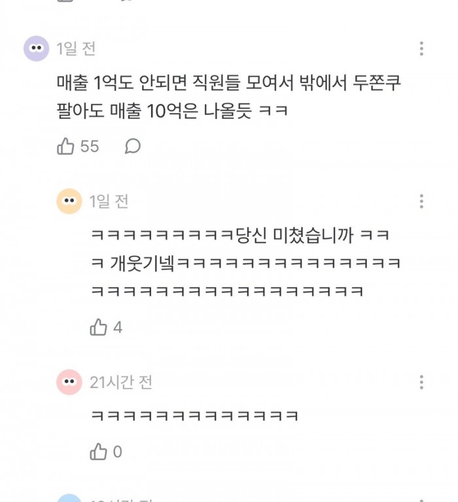Screen dimensions: 458x502
Task: Like the '당신 미쳤습니까' reply
Action: tap(98, 327)
